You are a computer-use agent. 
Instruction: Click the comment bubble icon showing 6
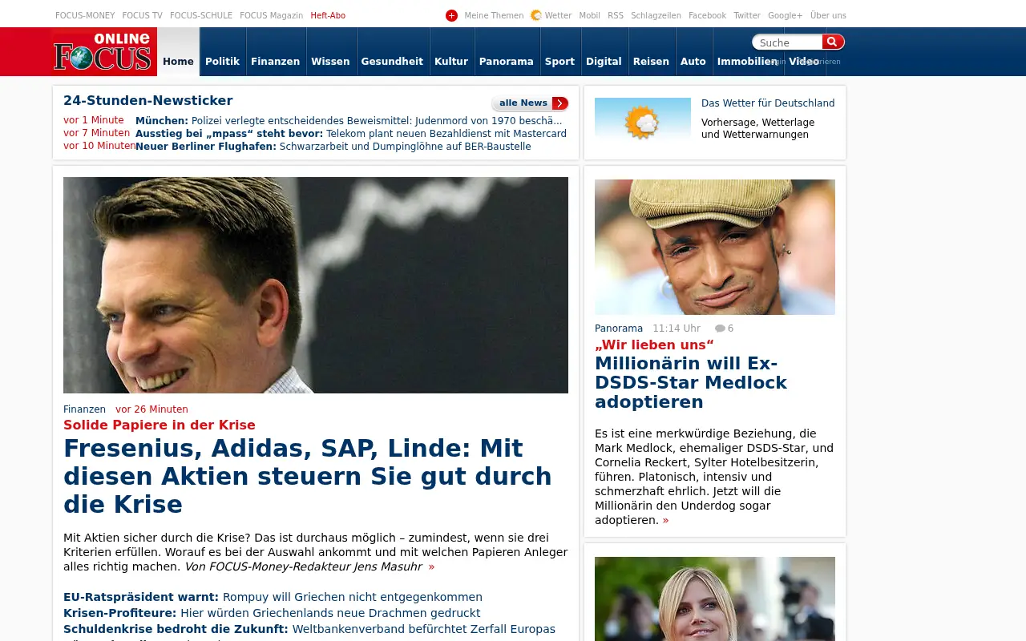720,329
